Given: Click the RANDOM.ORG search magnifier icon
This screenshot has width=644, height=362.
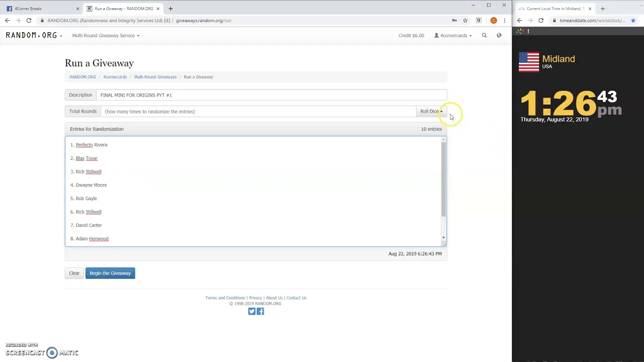Looking at the screenshot, I should pos(485,35).
